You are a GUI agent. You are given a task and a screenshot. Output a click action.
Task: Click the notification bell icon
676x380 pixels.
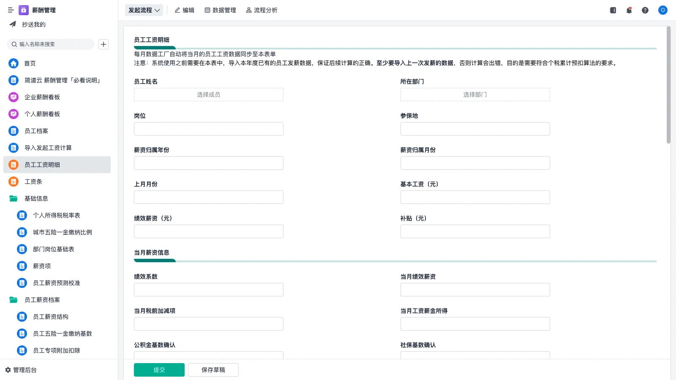629,10
